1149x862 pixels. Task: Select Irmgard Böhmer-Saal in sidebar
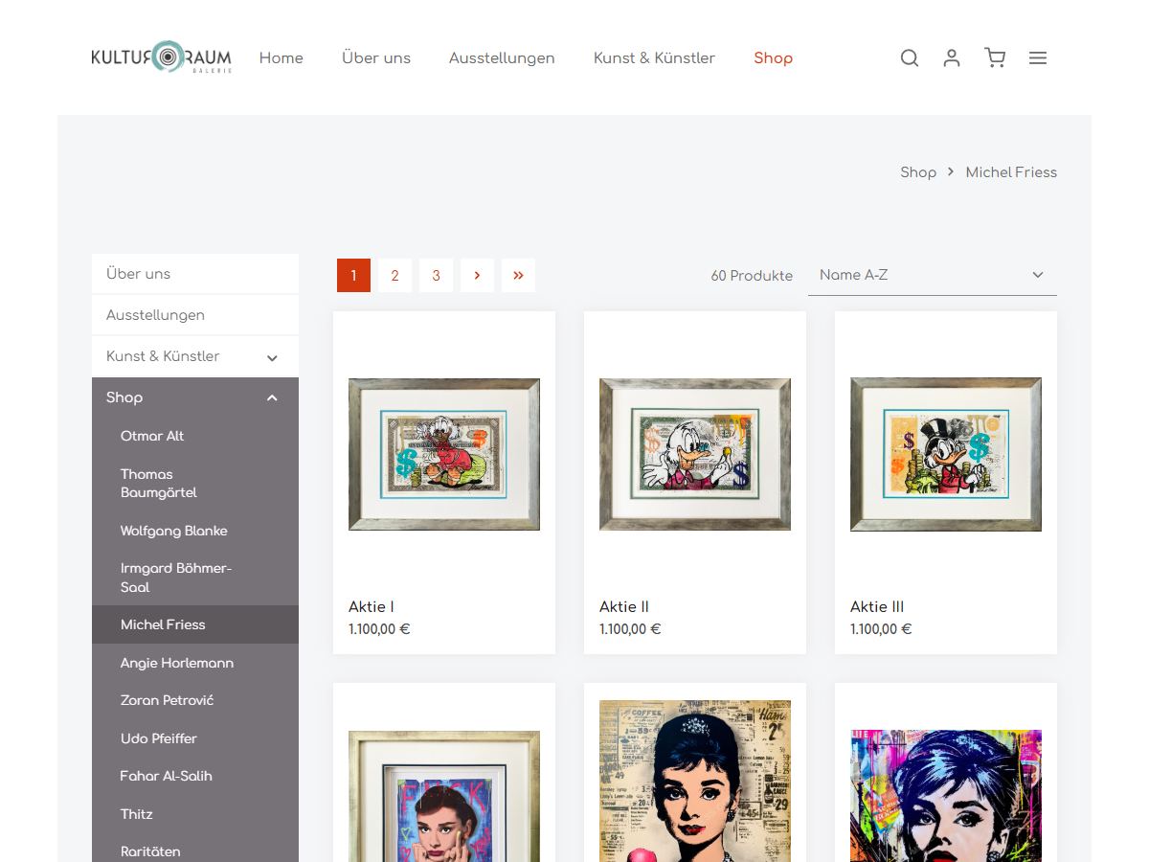195,578
